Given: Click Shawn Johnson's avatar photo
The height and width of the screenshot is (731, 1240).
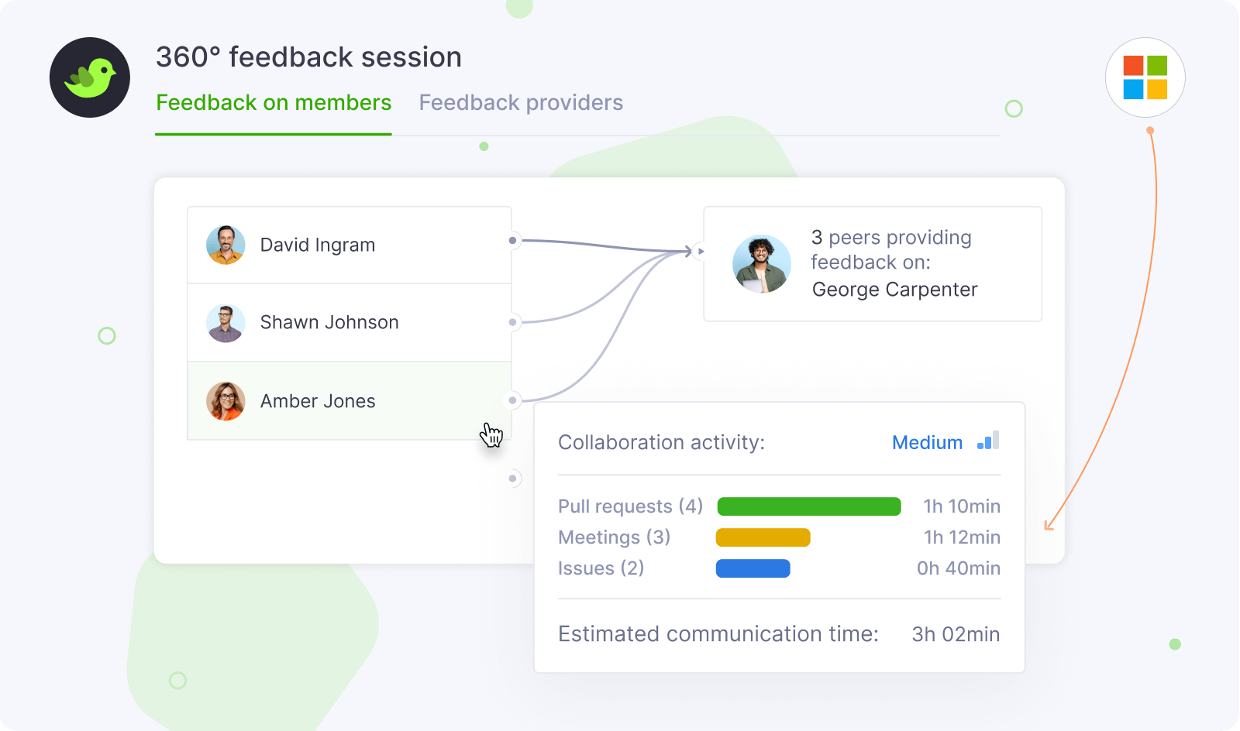Looking at the screenshot, I should pos(226,324).
